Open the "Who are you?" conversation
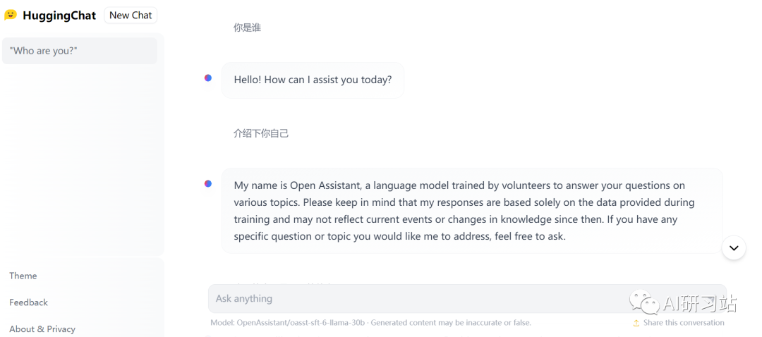This screenshot has height=337, width=762. click(x=80, y=51)
